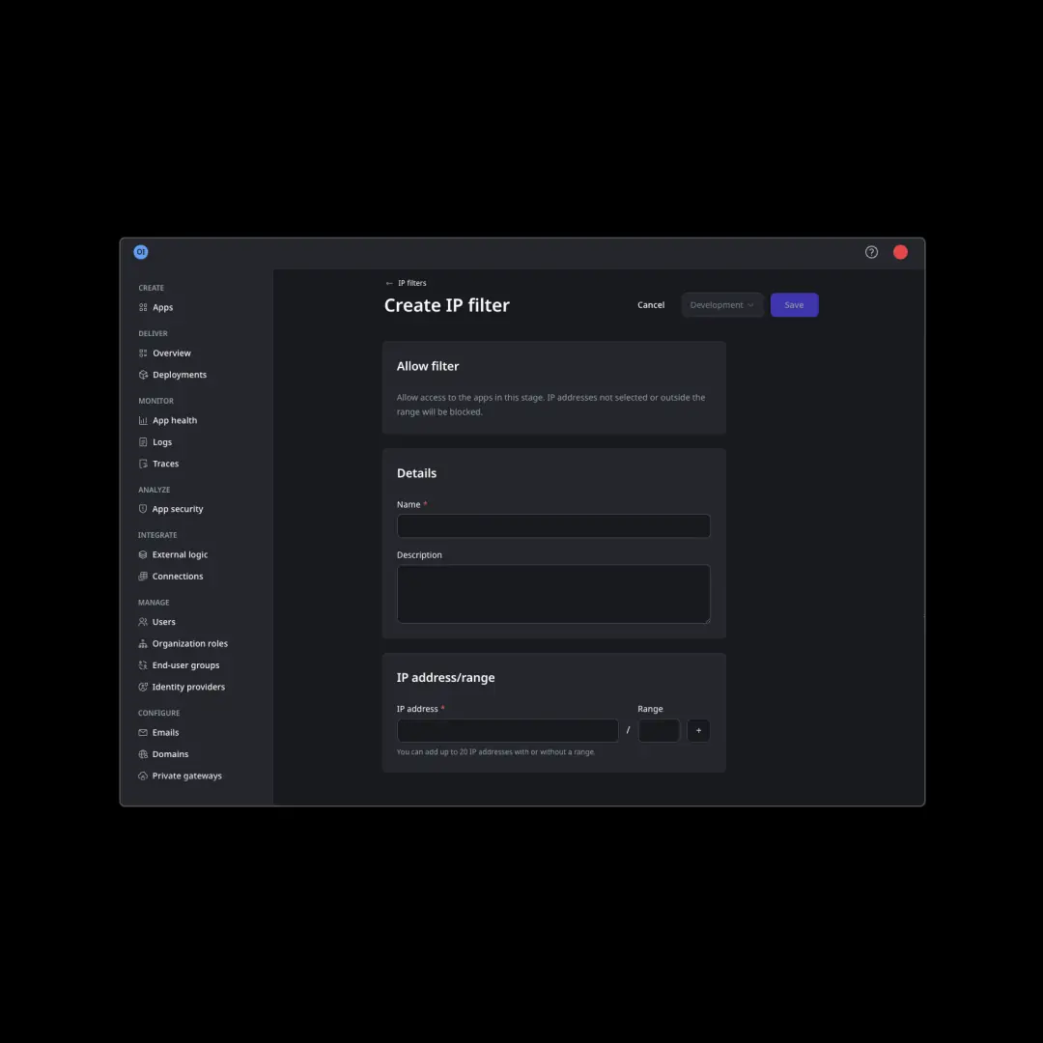Open Users via the people icon
This screenshot has height=1043, width=1043.
pyautogui.click(x=142, y=621)
